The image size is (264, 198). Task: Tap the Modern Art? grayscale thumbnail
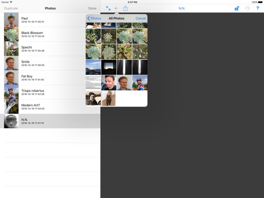tap(11, 107)
